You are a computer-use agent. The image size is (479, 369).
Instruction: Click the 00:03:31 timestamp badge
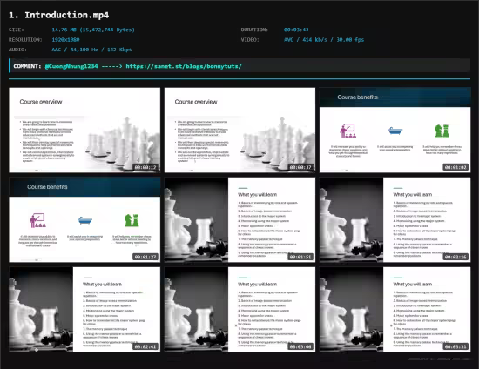tap(455, 346)
